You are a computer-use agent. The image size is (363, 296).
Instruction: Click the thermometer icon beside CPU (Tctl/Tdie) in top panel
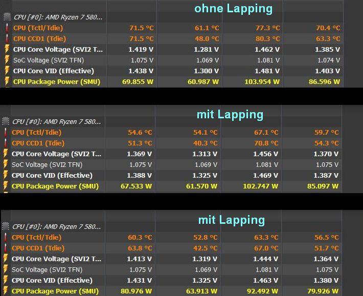click(x=7, y=28)
